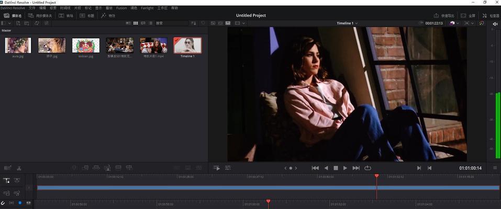Open the Sync Bin panel
This screenshot has height=209, width=501.
pyautogui.click(x=40, y=15)
